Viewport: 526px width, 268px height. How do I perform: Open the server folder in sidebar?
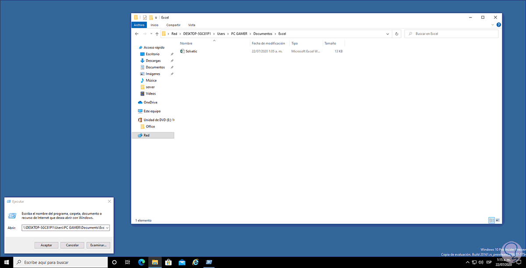pos(150,87)
